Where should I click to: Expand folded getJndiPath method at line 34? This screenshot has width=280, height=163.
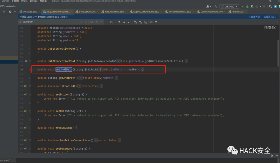(30, 78)
